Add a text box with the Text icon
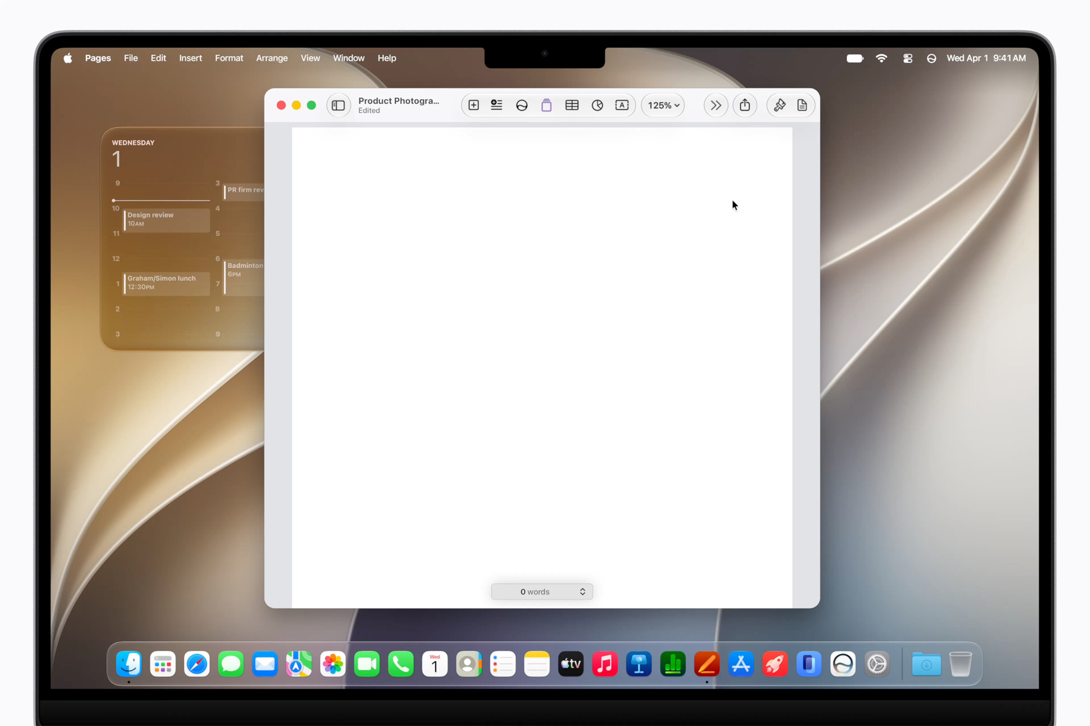 (x=622, y=105)
